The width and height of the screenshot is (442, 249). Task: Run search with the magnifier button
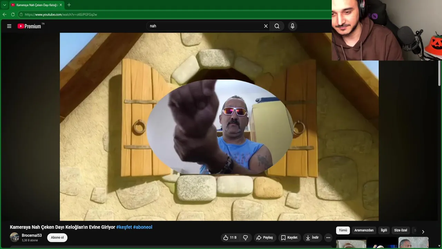(x=277, y=26)
